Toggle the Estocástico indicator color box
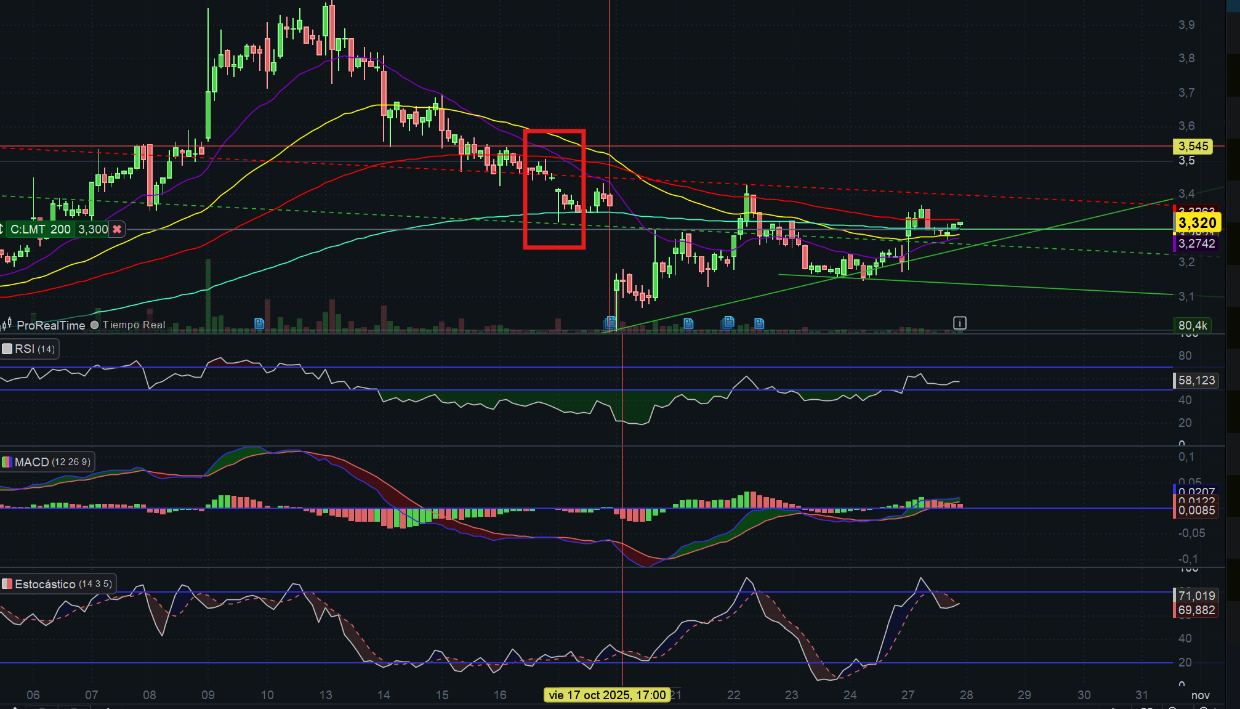This screenshot has height=709, width=1240. coord(7,584)
